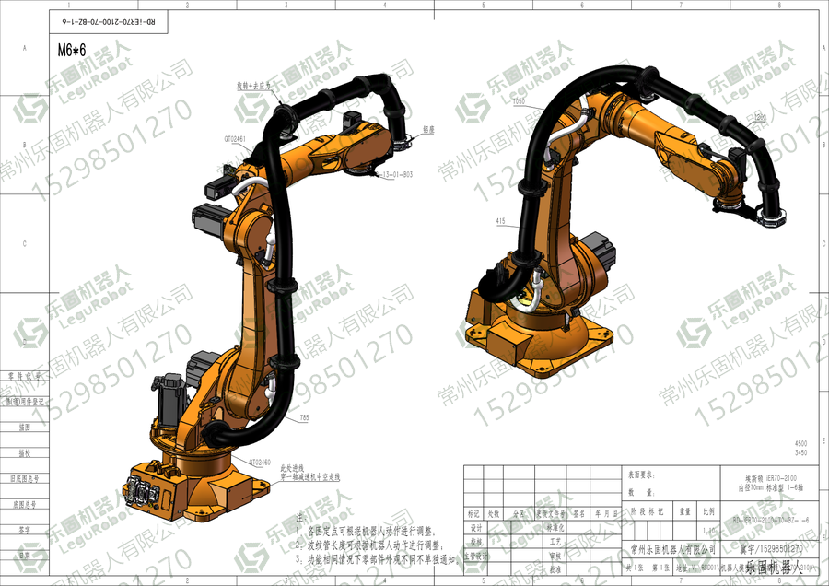Select the "1200" length dimension label

click(760, 117)
